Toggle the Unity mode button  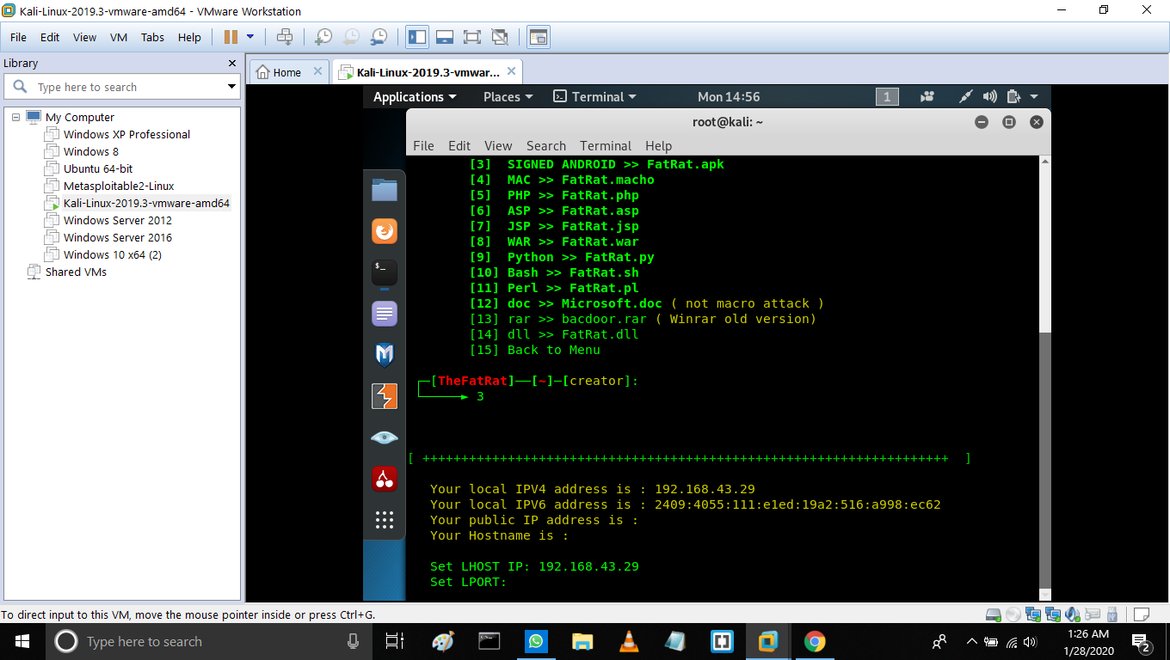point(499,37)
